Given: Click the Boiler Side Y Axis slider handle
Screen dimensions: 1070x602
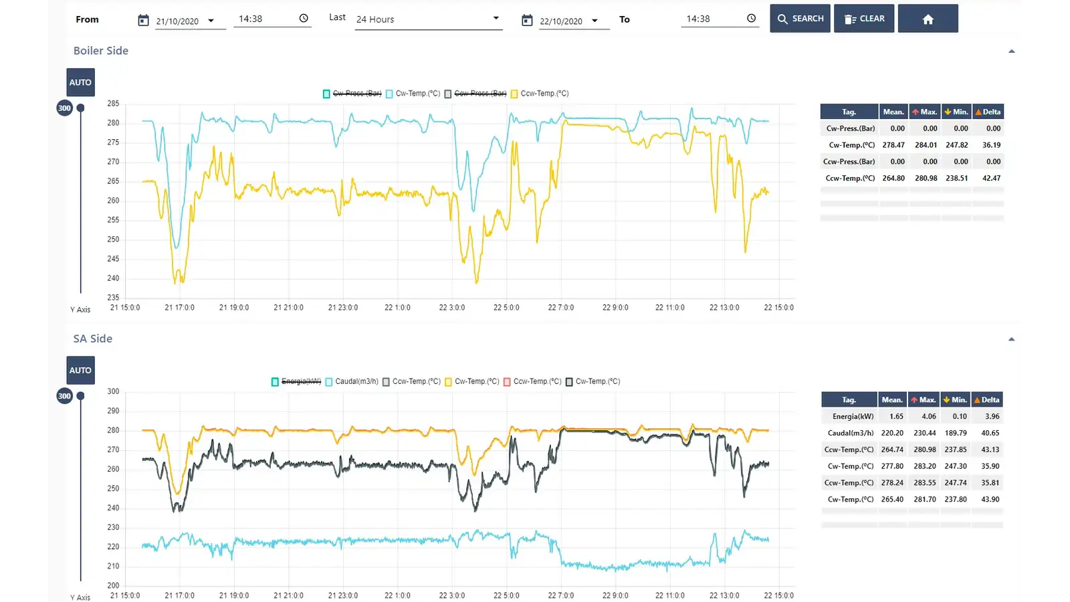Looking at the screenshot, I should [80, 108].
